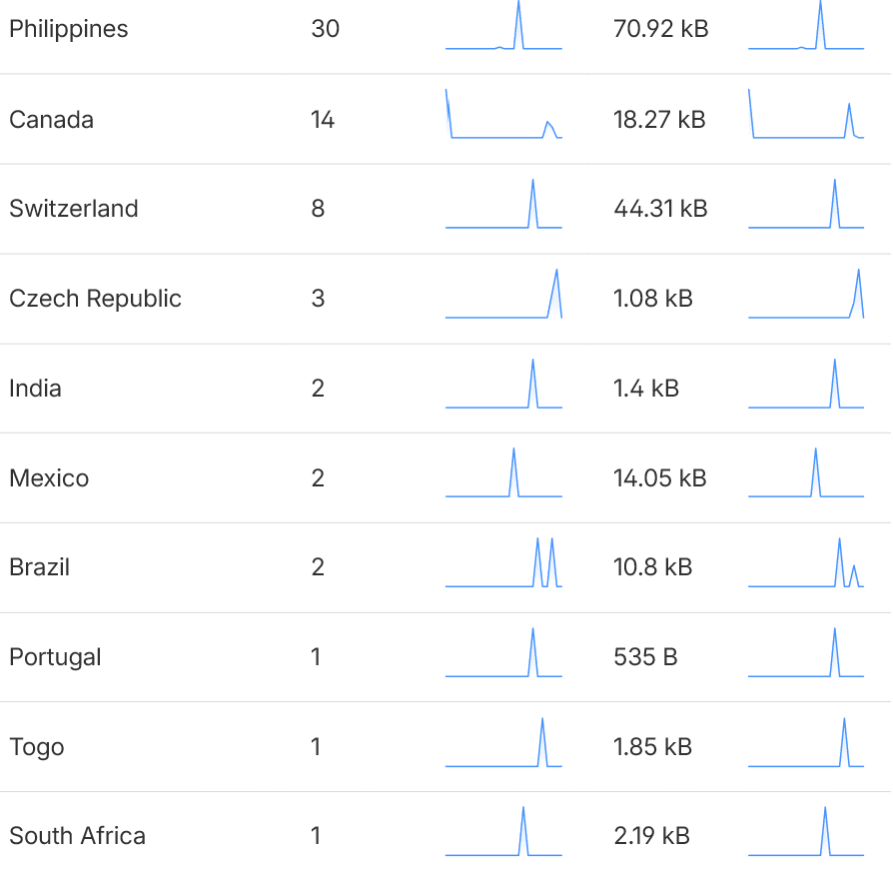Click the Brazil bandwidth sparkline
The width and height of the screenshot is (893, 871).
[806, 562]
